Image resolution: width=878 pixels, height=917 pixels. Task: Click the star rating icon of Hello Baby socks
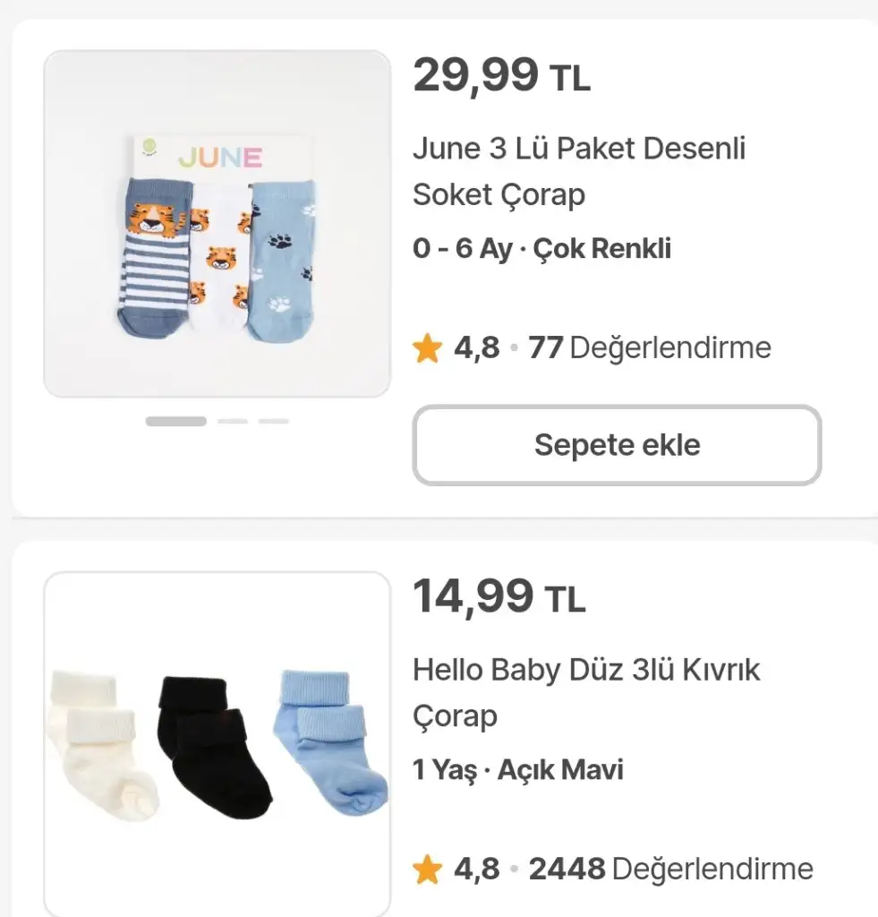[x=427, y=869]
